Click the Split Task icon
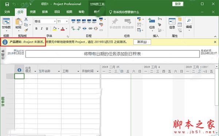Viewport: 219px width, 136px height. pyautogui.click(x=84, y=28)
